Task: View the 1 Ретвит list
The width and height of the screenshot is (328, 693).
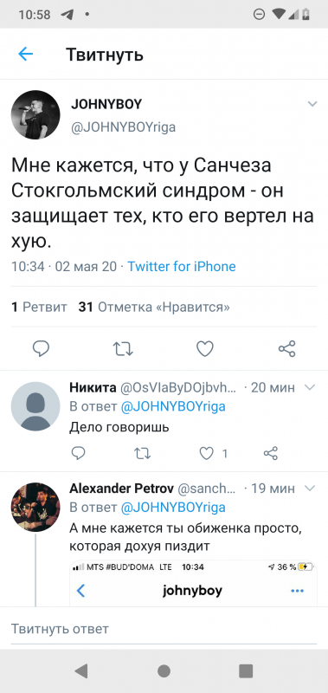Action: coord(39,307)
